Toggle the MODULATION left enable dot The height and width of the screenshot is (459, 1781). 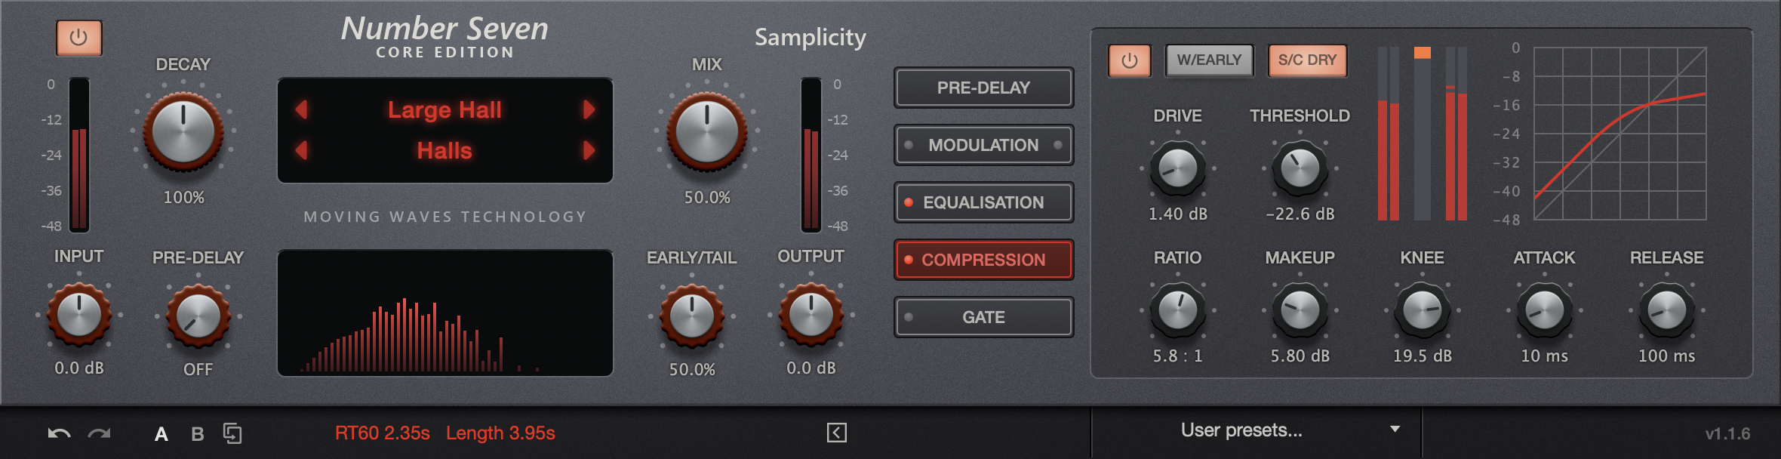coord(909,145)
